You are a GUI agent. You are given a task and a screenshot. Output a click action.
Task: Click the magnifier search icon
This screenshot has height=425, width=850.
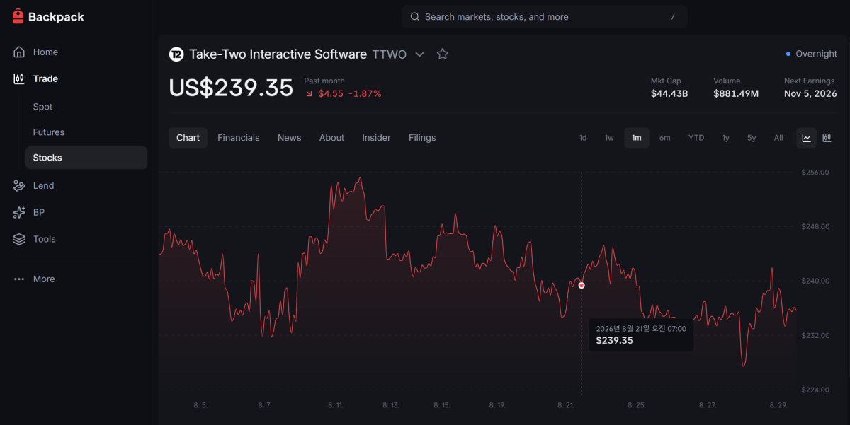(414, 16)
